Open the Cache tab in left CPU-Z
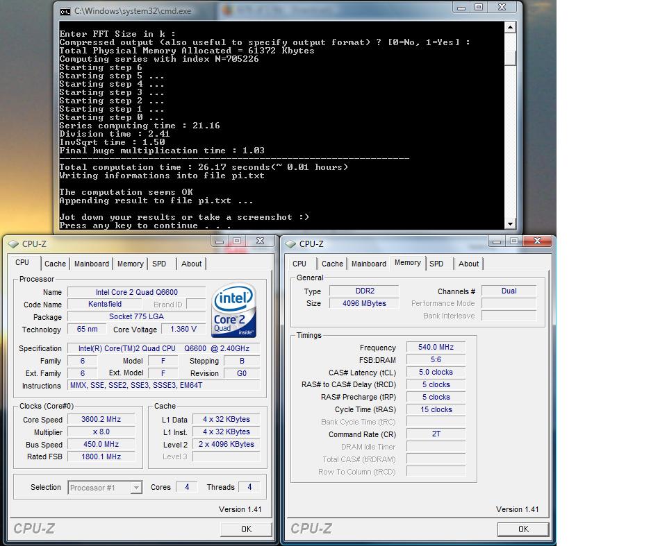 (x=56, y=264)
